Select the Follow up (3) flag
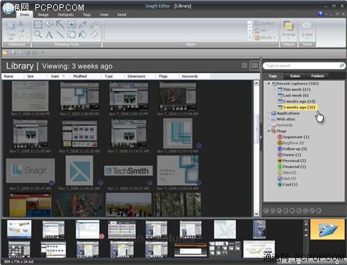This screenshot has height=265, width=347. [292, 149]
